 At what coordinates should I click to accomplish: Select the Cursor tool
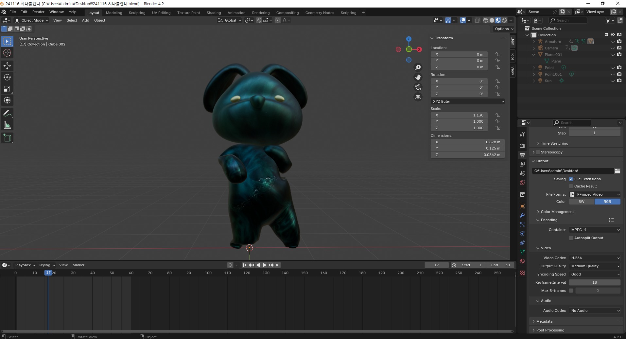7,53
